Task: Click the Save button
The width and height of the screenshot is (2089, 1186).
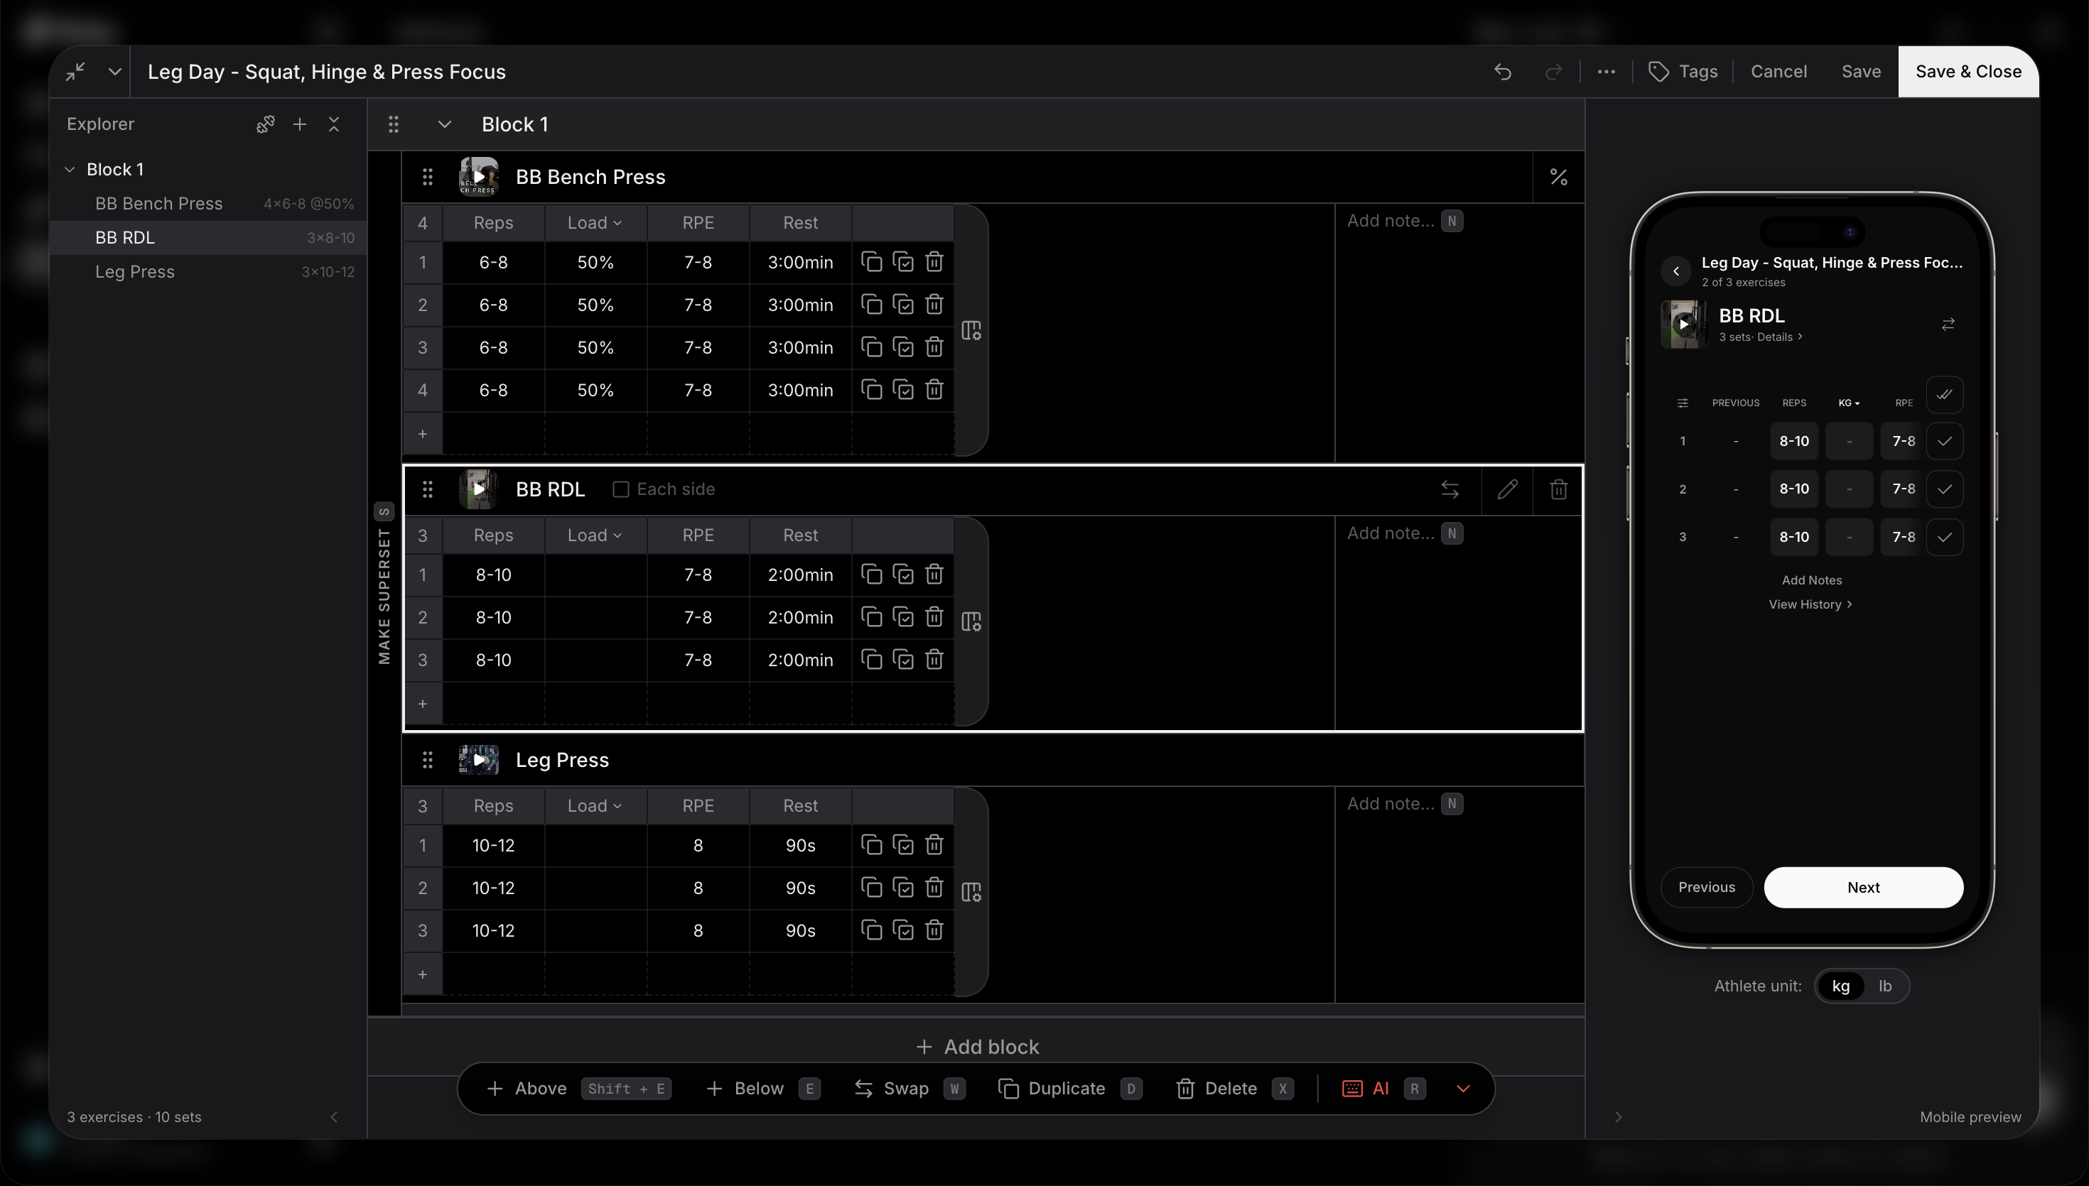Action: (x=1861, y=72)
